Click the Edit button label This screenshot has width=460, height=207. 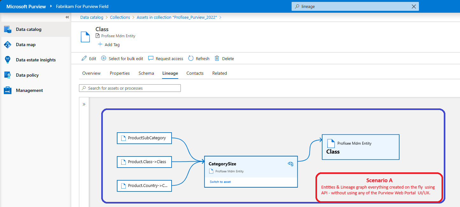tap(93, 59)
